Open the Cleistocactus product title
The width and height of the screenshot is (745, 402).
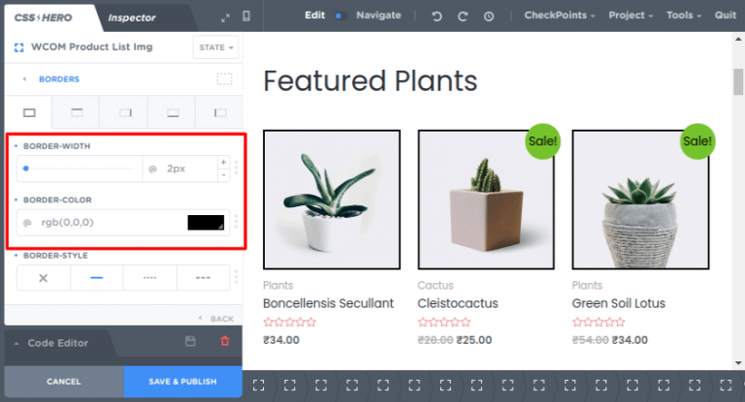pyautogui.click(x=458, y=303)
